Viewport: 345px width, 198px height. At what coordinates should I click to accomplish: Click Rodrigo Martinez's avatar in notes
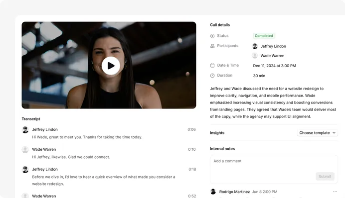[213, 192]
